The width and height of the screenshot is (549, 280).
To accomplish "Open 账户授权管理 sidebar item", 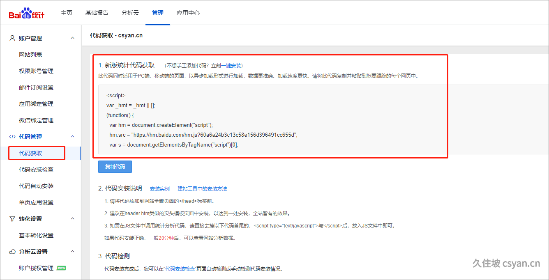I will coord(36,268).
